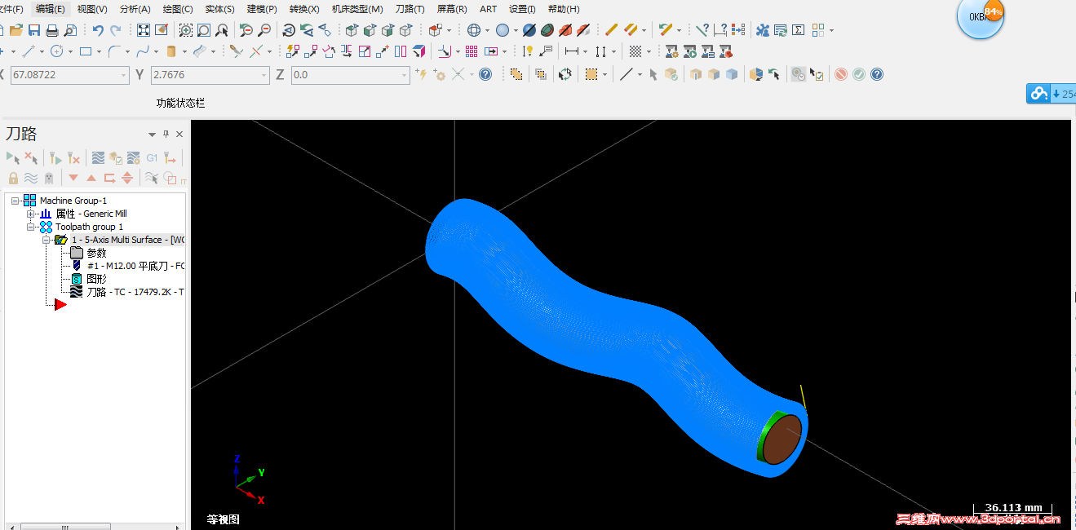This screenshot has height=530, width=1076.
Task: Click the spline curve tool icon
Action: click(x=142, y=51)
